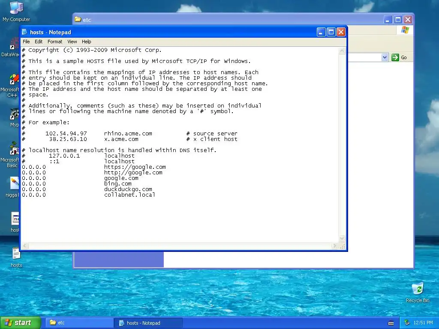Image resolution: width=439 pixels, height=329 pixels.
Task: Place cursor on duckduckgo.com entry
Action: (x=128, y=189)
